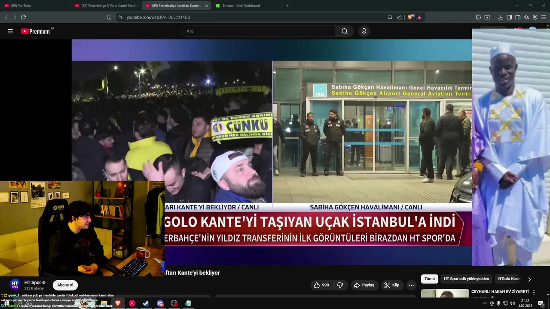
Task: Subscribe with the Abone ol button
Action: coord(65,285)
